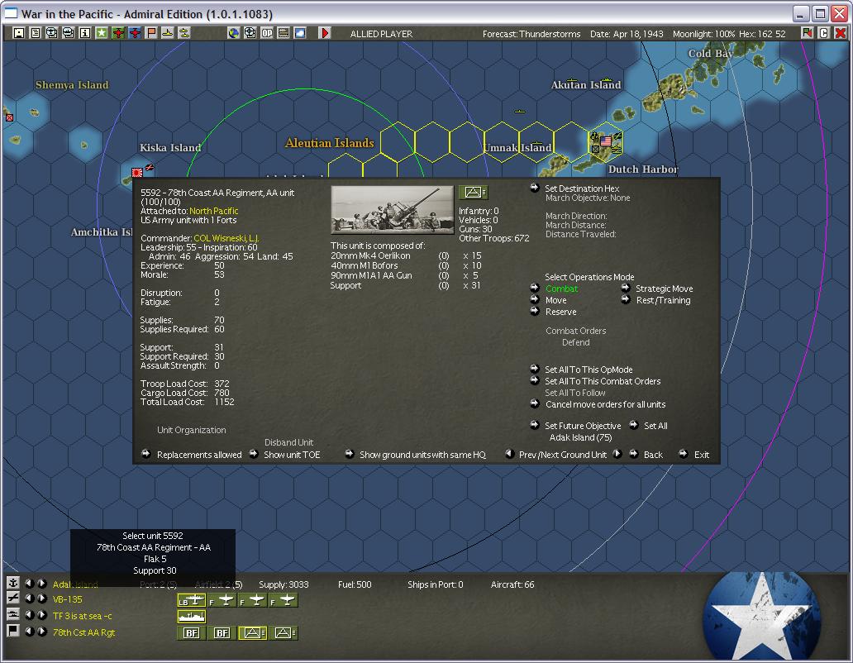Screen dimensions: 853x663
Task: Click the ship row icon beside TF 3
Action: pos(13,614)
